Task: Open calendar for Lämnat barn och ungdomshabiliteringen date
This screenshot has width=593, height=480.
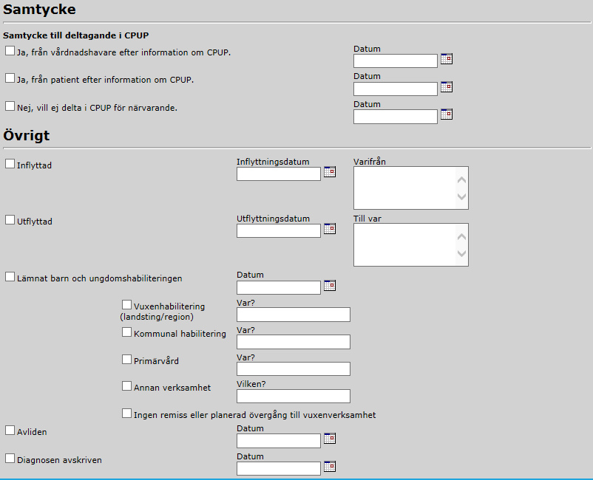Action: point(330,286)
